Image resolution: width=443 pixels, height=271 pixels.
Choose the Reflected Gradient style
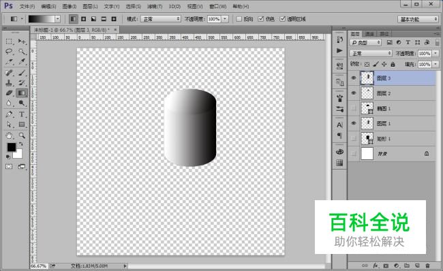(104, 19)
